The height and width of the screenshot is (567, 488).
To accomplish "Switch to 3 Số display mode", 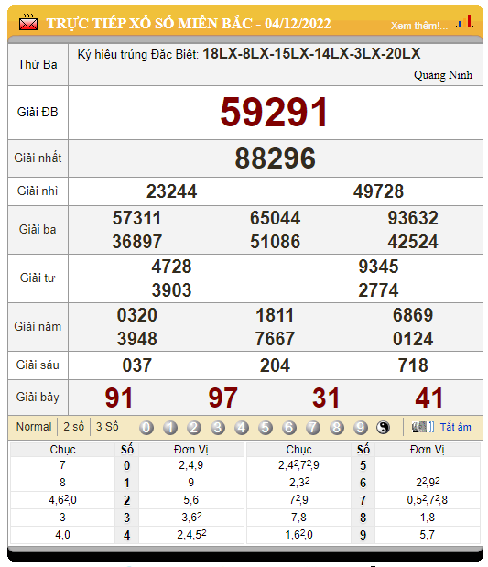I will click(107, 427).
